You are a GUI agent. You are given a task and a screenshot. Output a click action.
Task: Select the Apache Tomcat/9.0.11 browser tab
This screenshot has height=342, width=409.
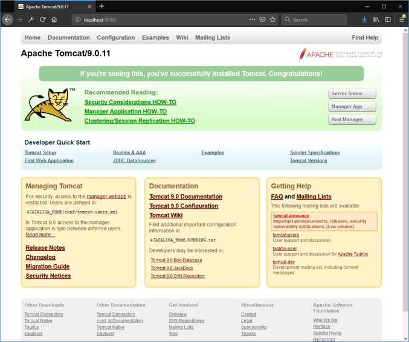click(x=55, y=7)
